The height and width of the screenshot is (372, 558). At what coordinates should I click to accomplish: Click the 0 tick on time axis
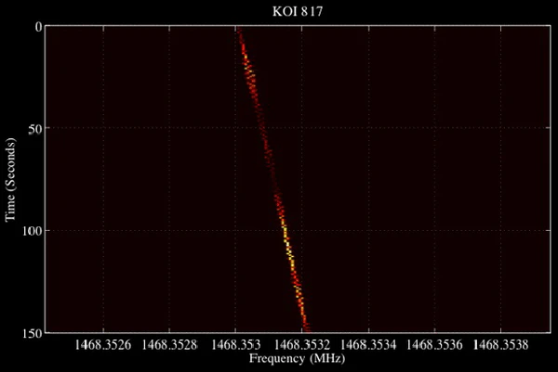pyautogui.click(x=38, y=27)
